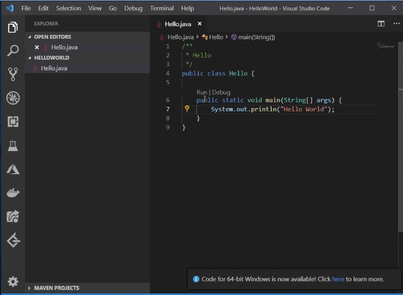Open the Help menu

188,8
